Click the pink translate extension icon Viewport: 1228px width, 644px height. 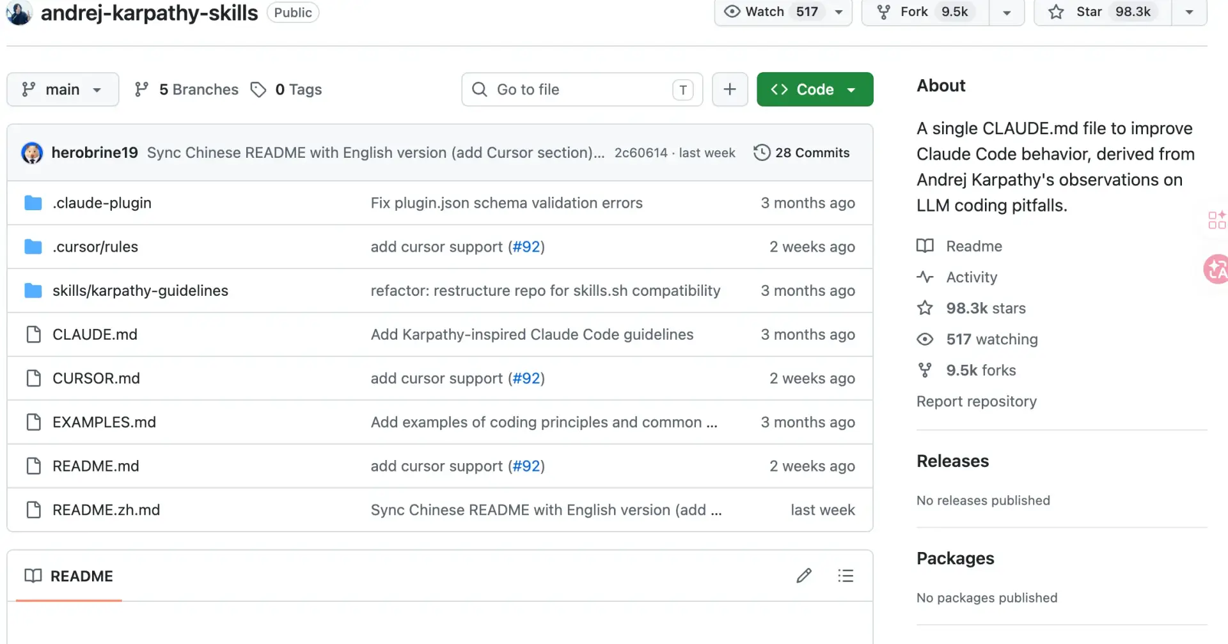pyautogui.click(x=1216, y=269)
